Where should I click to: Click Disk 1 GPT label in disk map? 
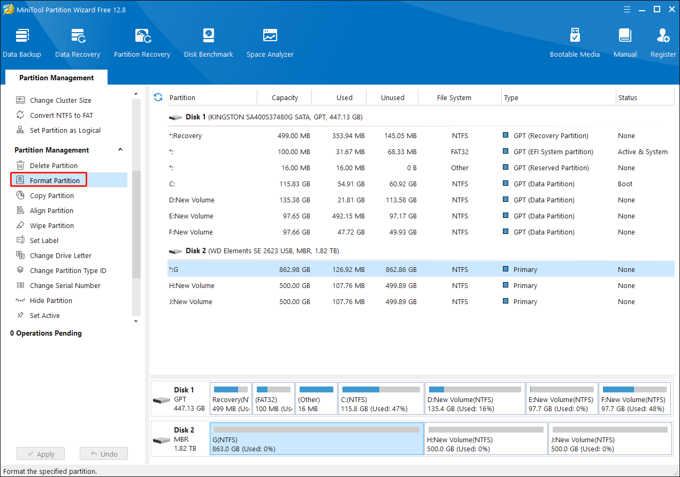coord(180,399)
